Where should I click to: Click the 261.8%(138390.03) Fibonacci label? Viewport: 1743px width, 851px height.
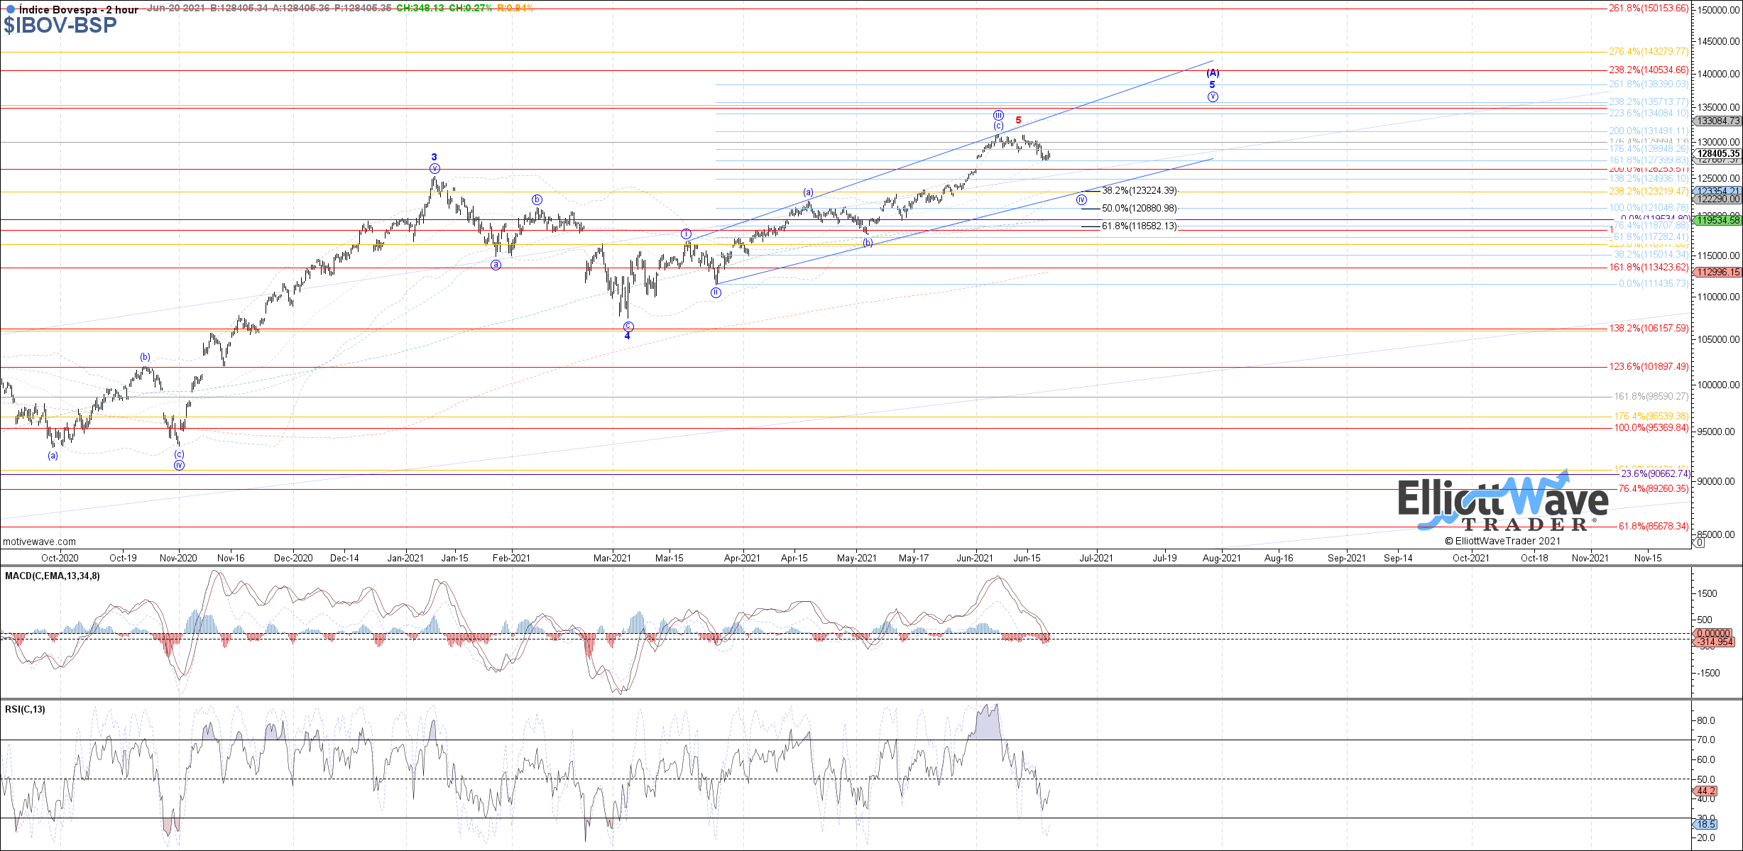pos(1649,84)
